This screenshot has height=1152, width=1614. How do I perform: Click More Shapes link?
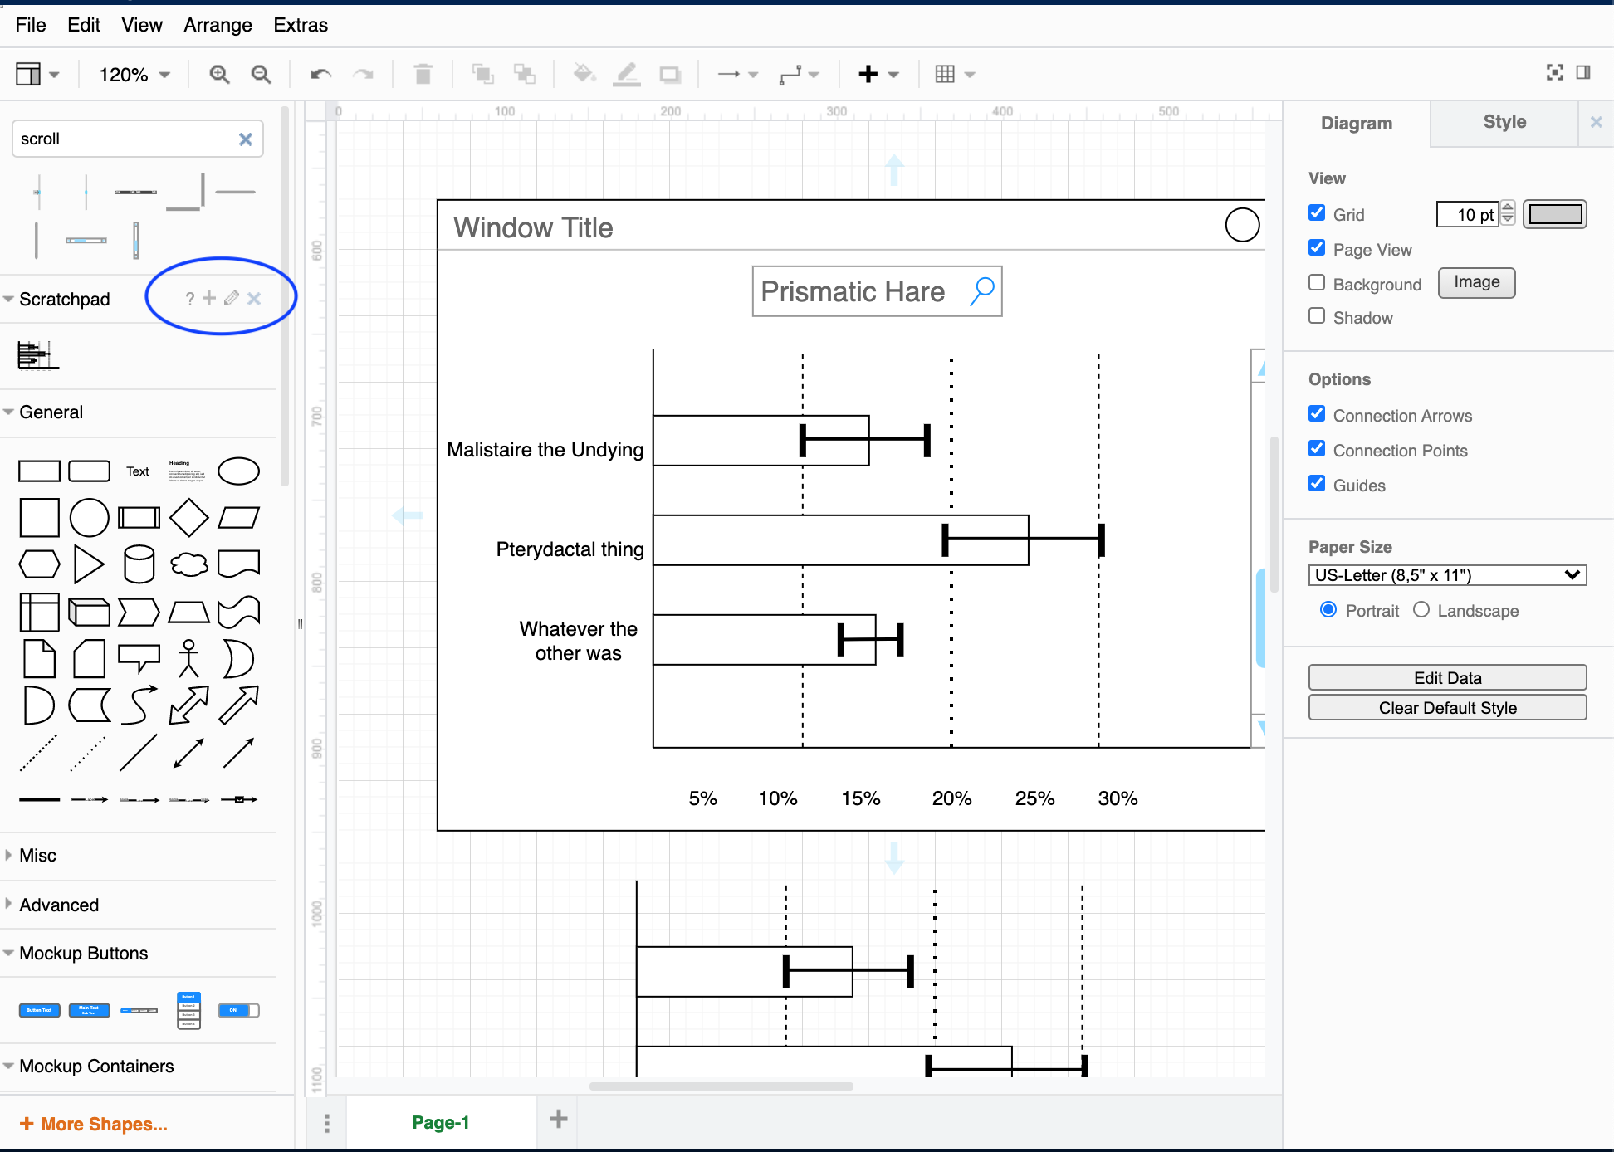tap(94, 1124)
